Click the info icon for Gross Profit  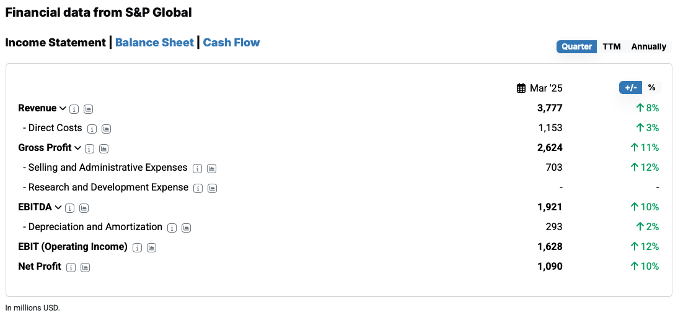[89, 148]
